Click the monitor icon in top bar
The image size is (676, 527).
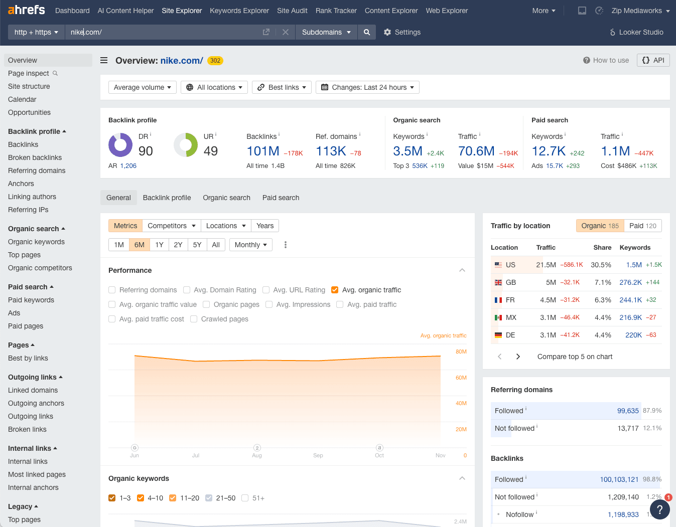pos(582,11)
